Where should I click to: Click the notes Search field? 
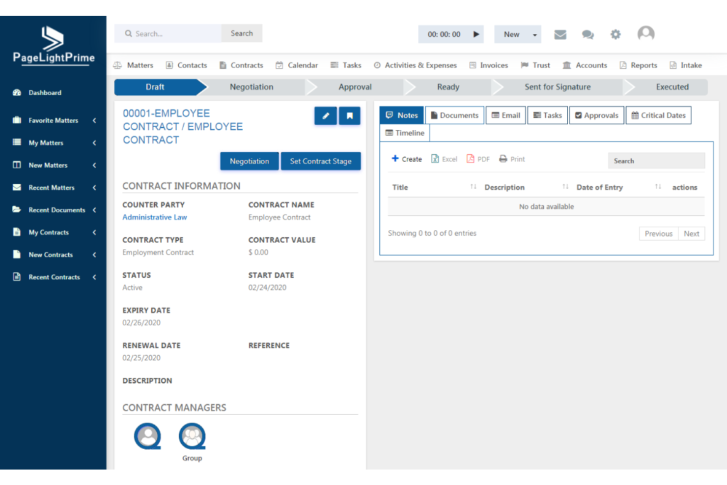[657, 161]
